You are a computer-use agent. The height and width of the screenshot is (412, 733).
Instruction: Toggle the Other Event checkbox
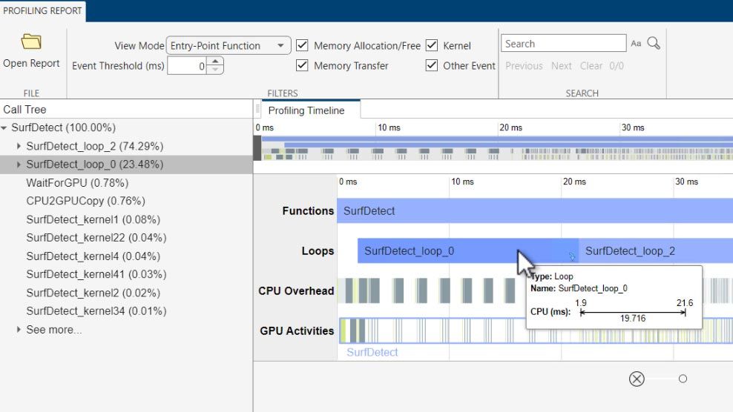click(432, 65)
